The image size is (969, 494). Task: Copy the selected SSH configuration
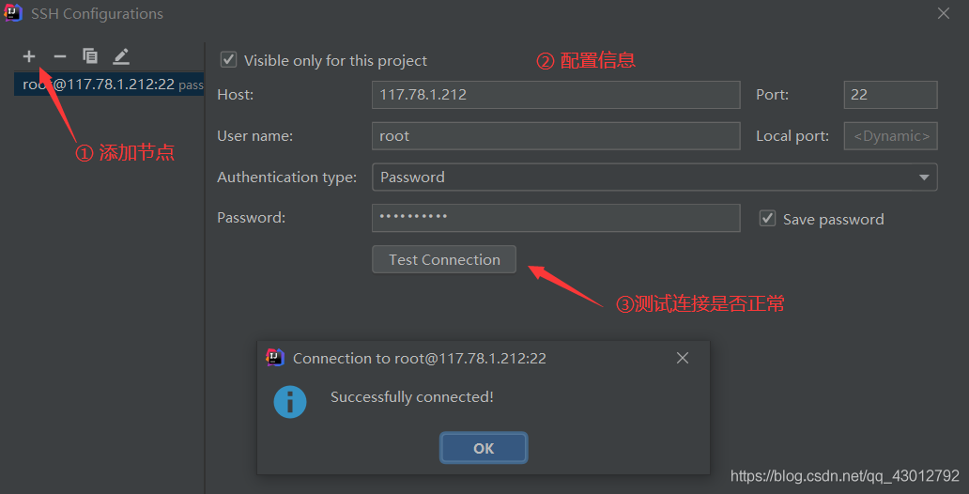[x=90, y=56]
